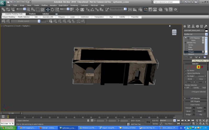Enable the By Vertex checkbox
Viewport: 209px width, 130px height.
186,70
